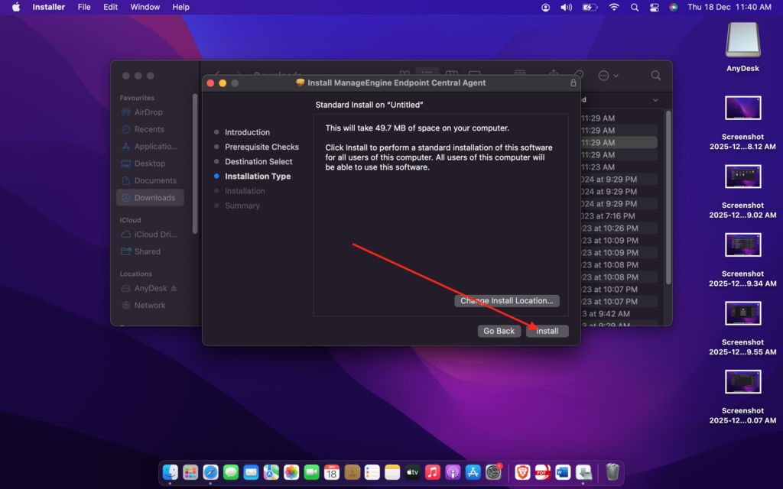The height and width of the screenshot is (489, 783).
Task: Open the battery status in menu bar
Action: 590,7
